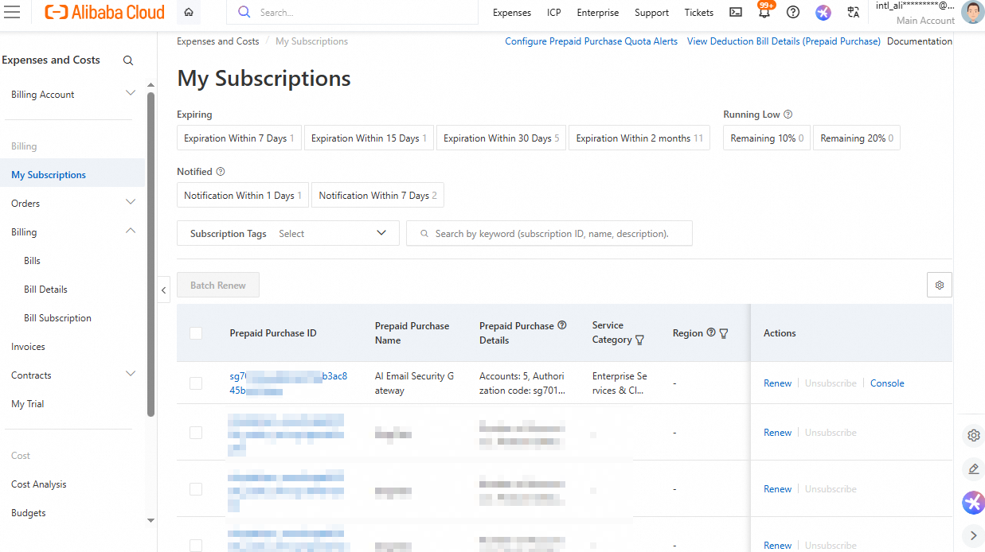The image size is (985, 552).
Task: Open the notifications bell icon
Action: click(764, 12)
